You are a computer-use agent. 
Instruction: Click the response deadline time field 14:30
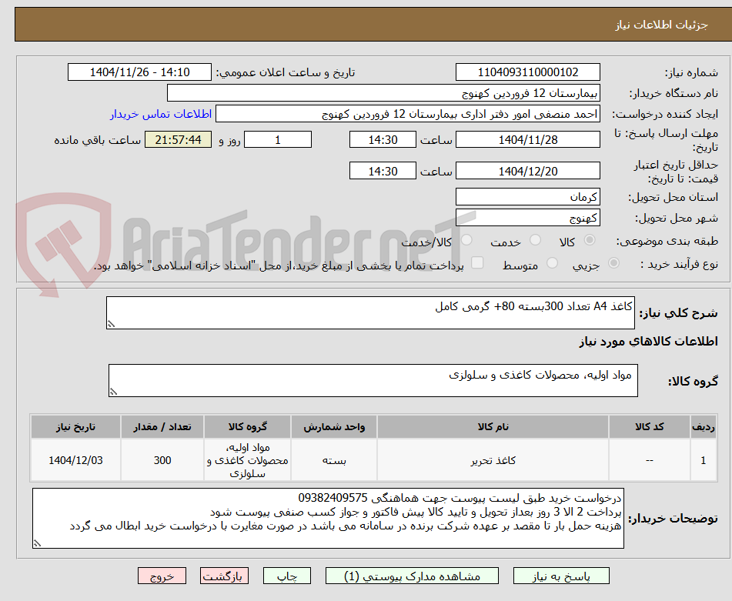383,139
